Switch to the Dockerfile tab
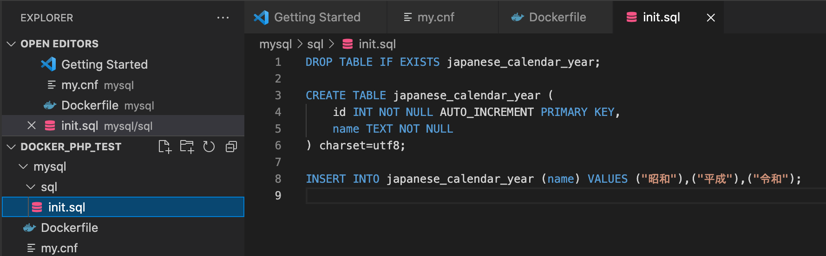This screenshot has height=256, width=826. [x=556, y=17]
